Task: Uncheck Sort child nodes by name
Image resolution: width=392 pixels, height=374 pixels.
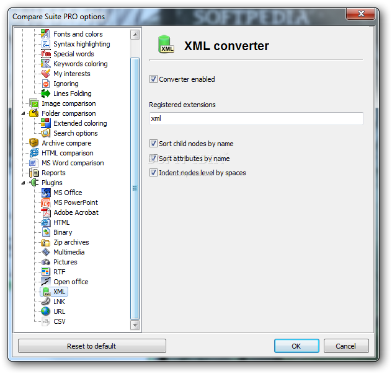Action: point(153,144)
